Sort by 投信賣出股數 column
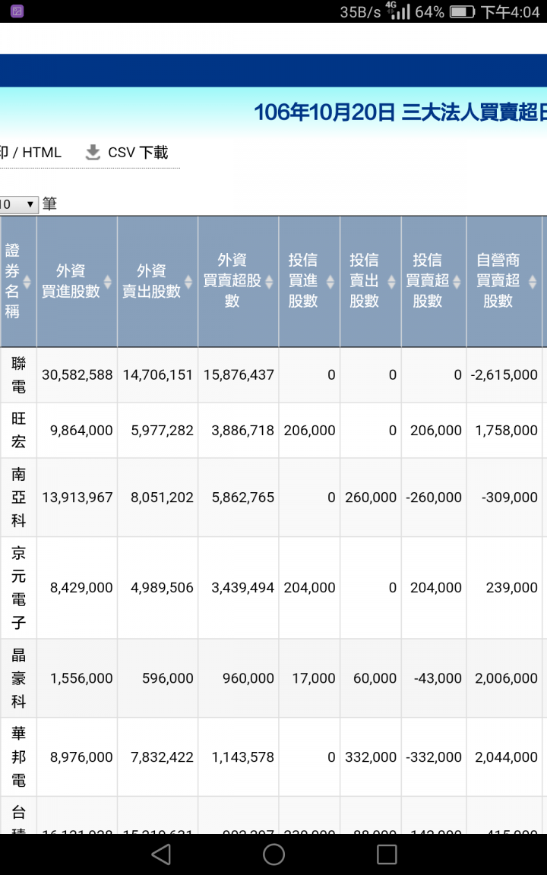Viewport: 547px width, 875px height. [x=371, y=281]
